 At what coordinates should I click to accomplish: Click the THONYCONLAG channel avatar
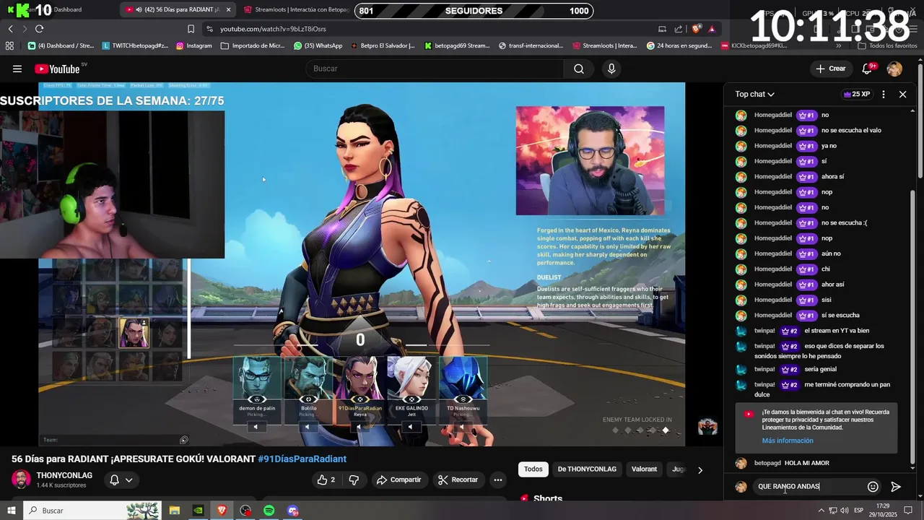pos(21,480)
